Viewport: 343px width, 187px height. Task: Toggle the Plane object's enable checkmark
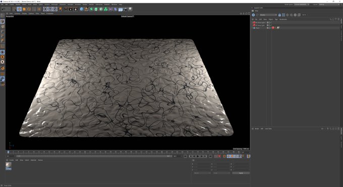[271, 28]
